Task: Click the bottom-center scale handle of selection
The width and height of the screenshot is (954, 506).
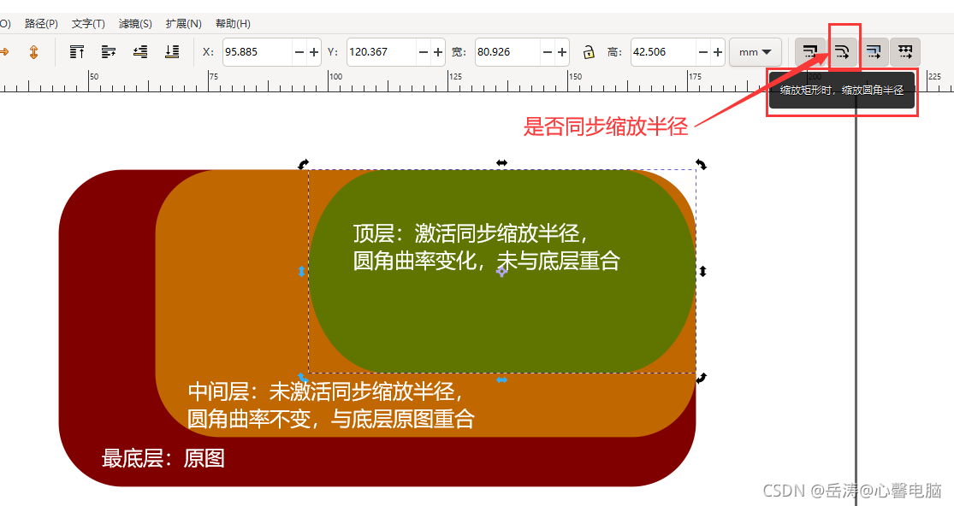Action: [501, 379]
